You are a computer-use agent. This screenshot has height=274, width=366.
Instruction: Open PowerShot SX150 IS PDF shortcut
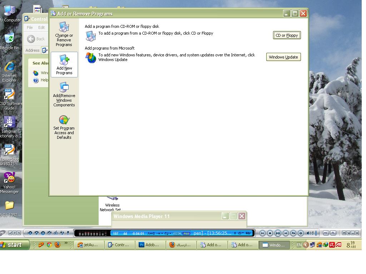[x=10, y=155]
